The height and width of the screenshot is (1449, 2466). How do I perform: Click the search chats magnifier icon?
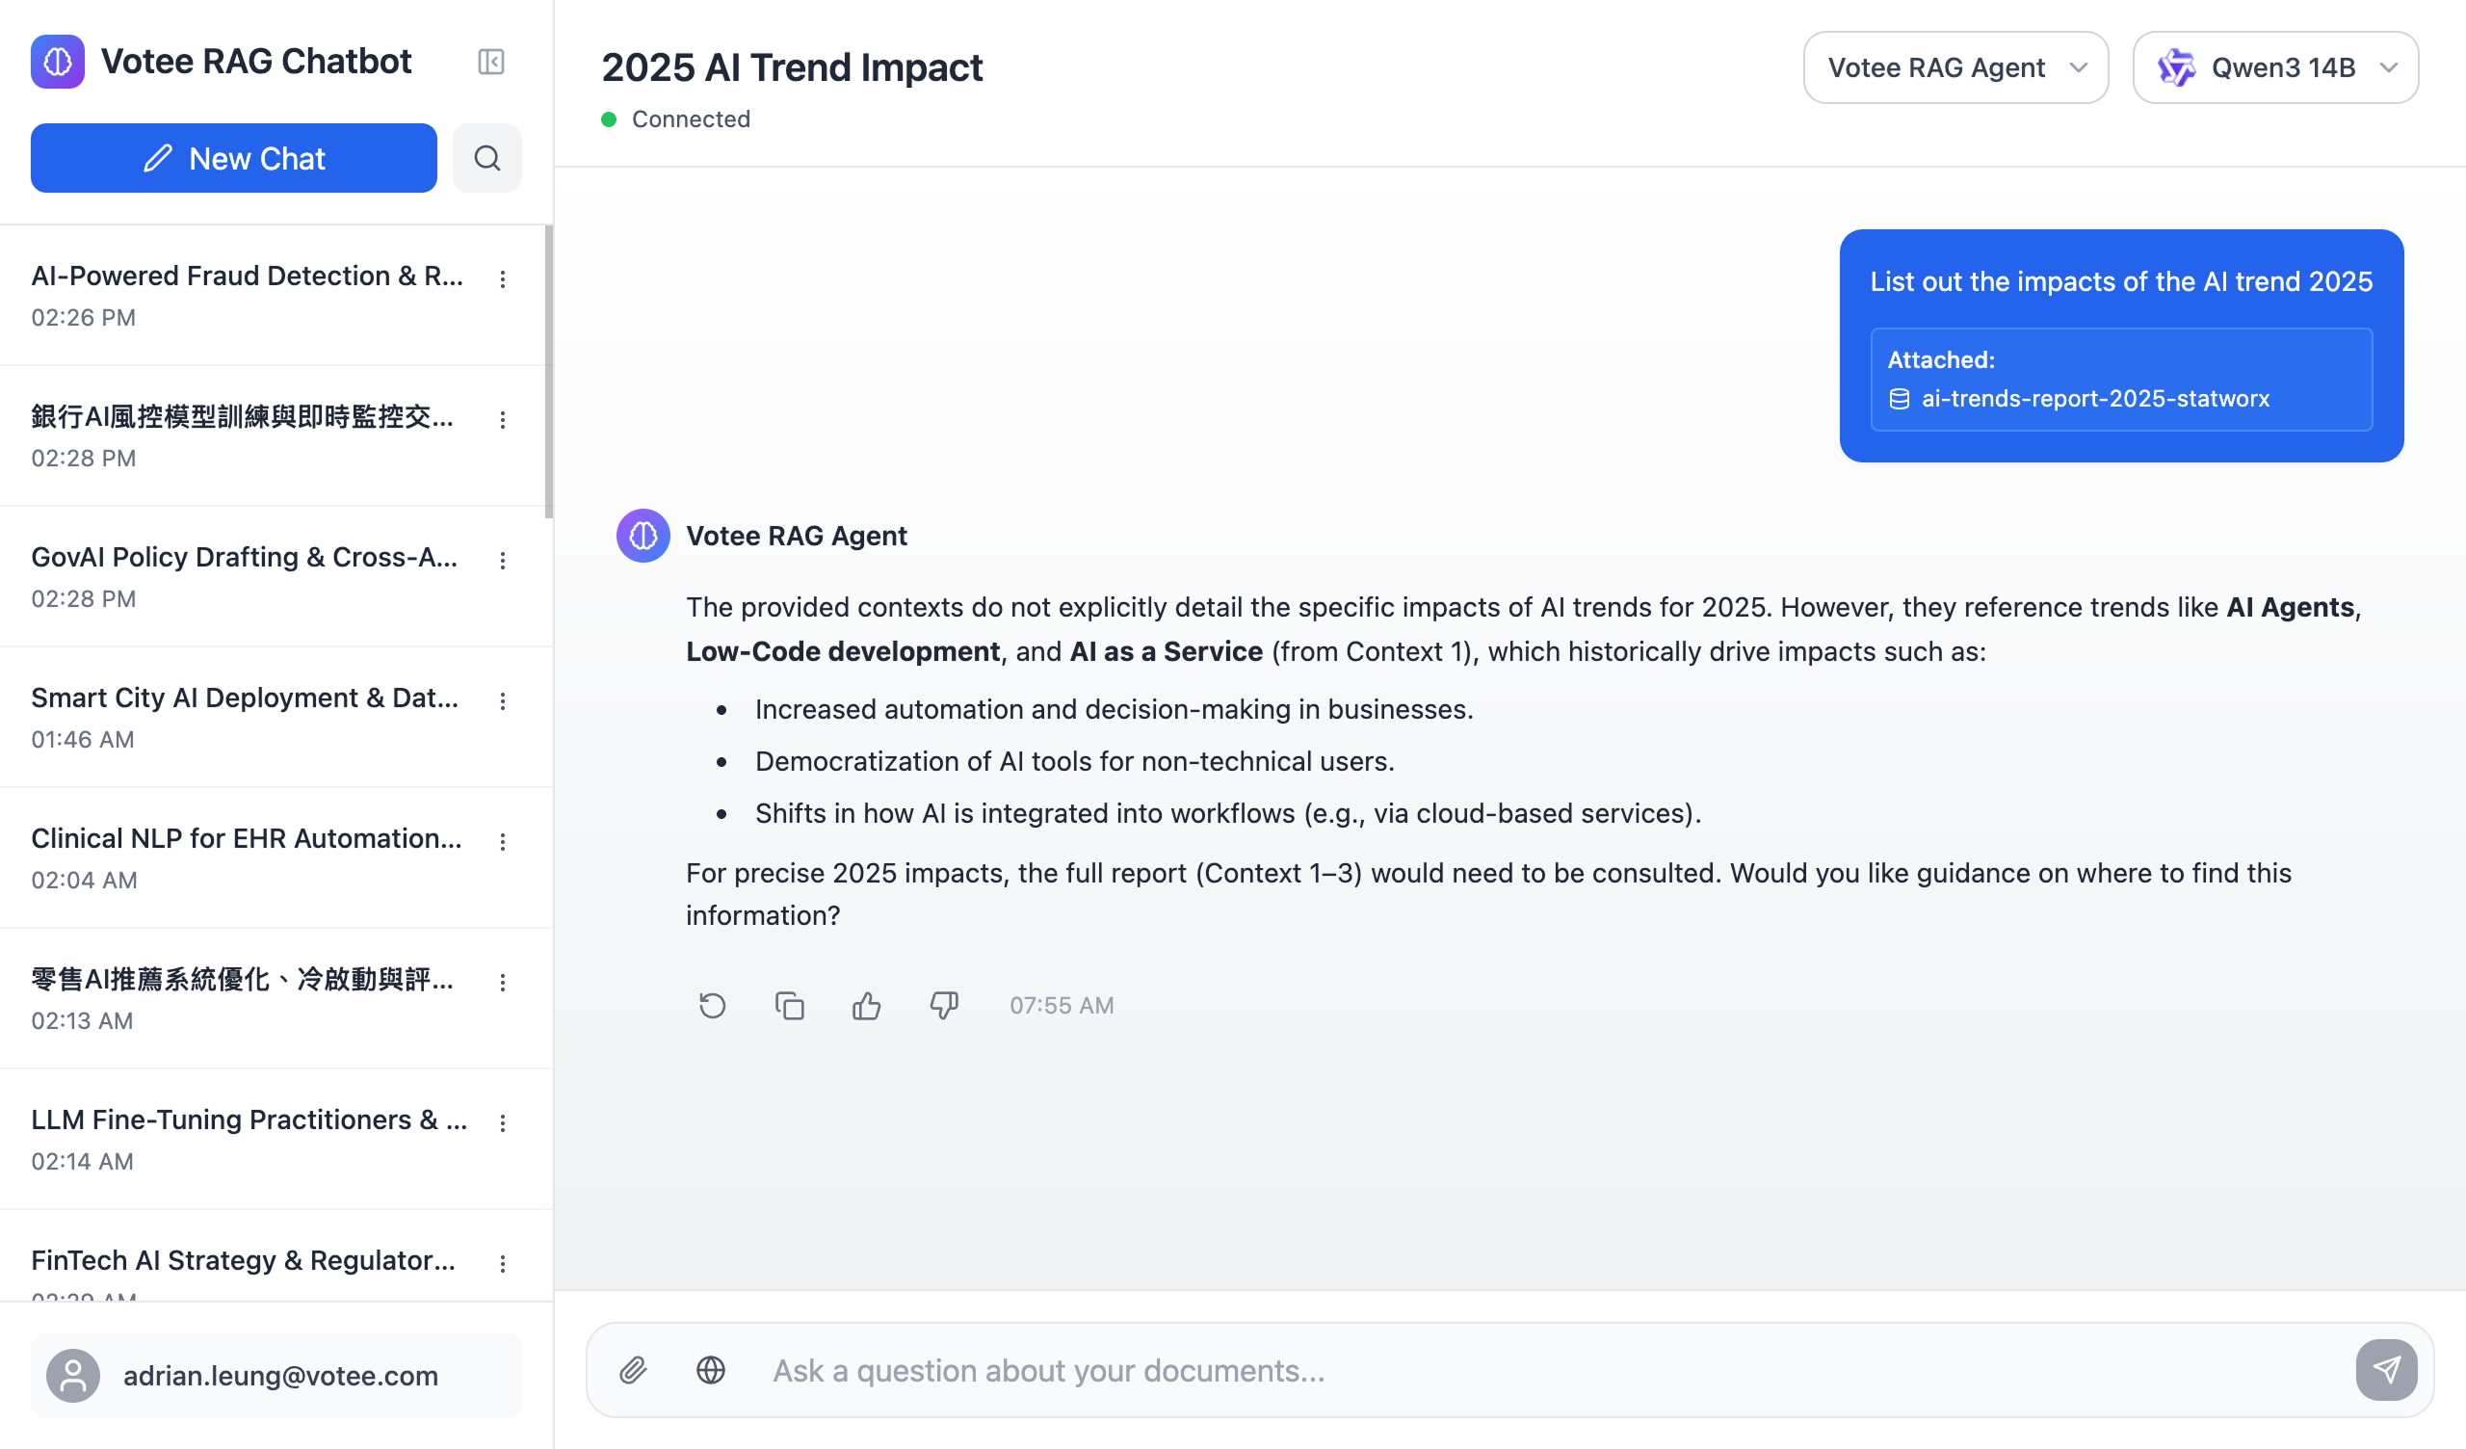pos(486,158)
